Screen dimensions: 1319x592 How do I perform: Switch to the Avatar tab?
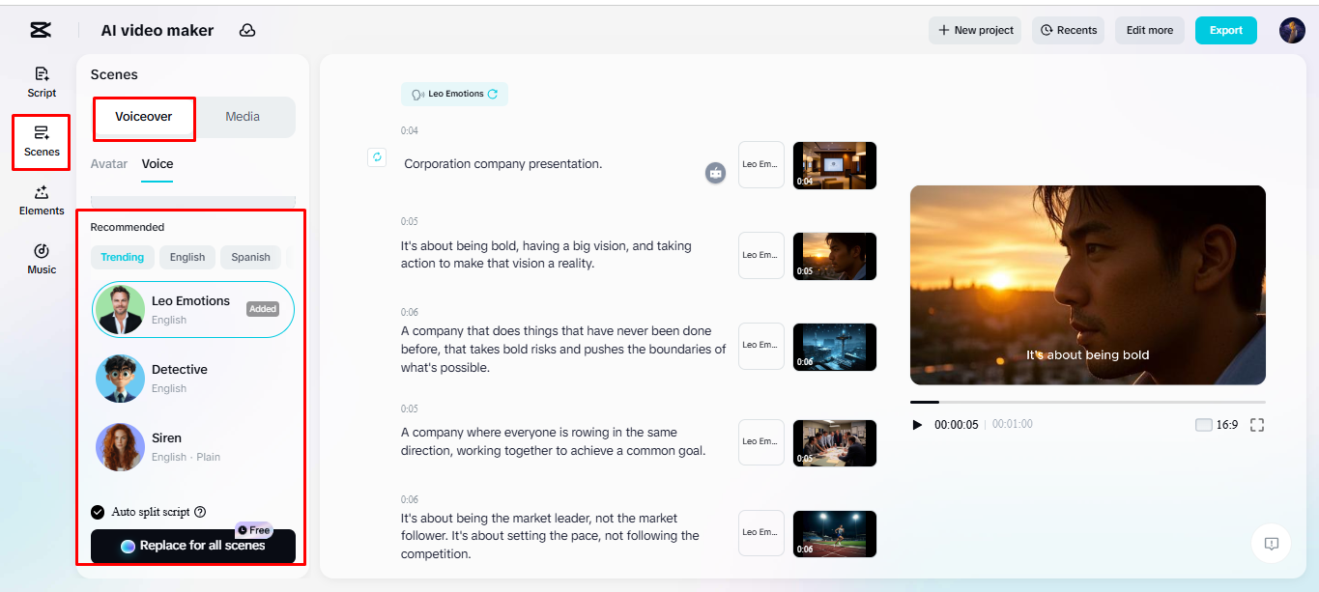click(108, 164)
